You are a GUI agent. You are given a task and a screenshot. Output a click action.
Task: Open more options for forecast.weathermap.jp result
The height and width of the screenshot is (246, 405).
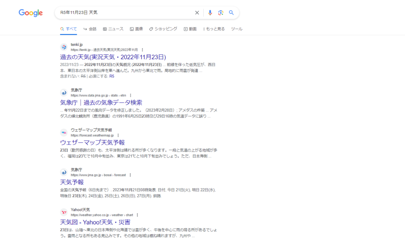(118, 135)
